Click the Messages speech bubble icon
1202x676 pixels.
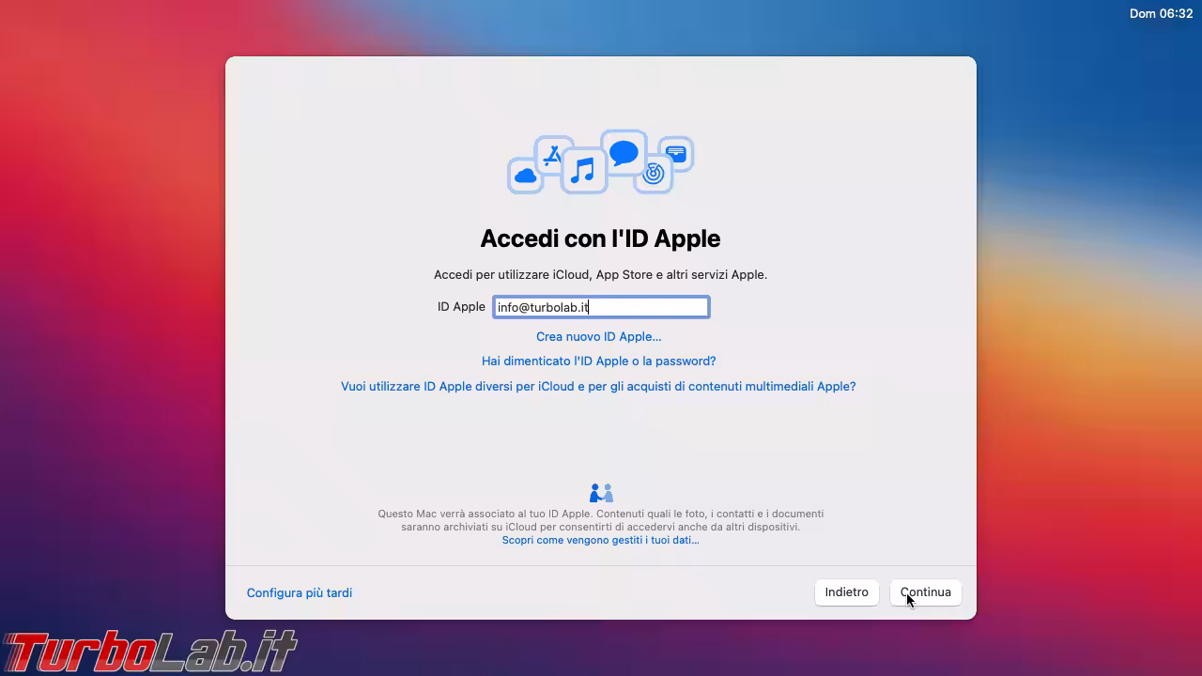[624, 152]
